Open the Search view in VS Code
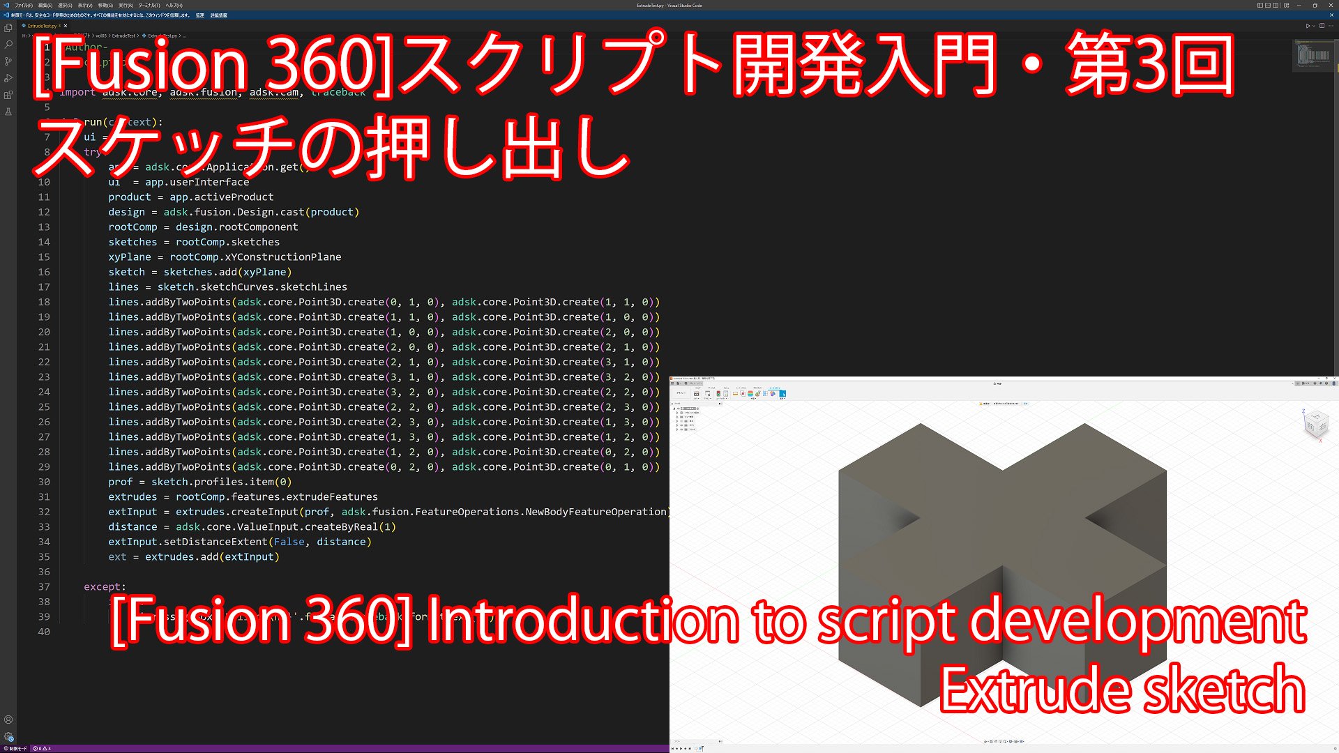 click(8, 45)
